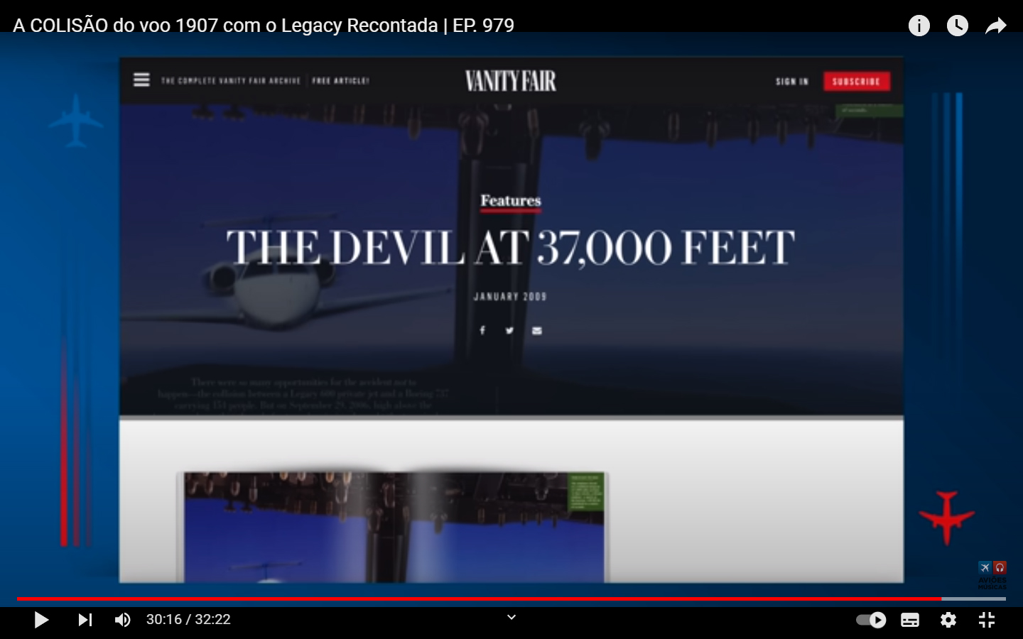This screenshot has height=639, width=1023.
Task: Show video info card
Action: click(x=919, y=26)
